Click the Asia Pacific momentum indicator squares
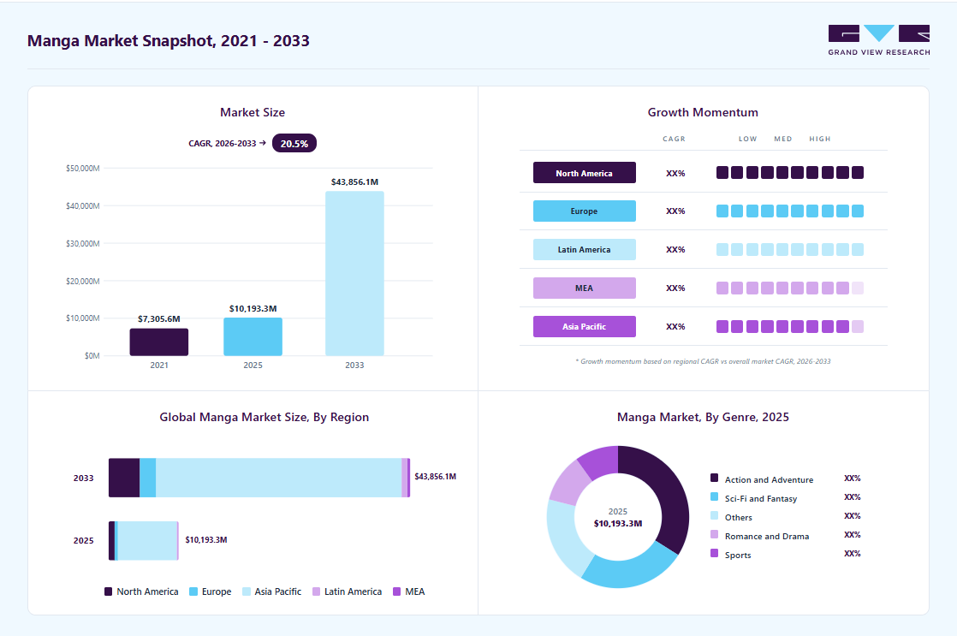 [790, 326]
